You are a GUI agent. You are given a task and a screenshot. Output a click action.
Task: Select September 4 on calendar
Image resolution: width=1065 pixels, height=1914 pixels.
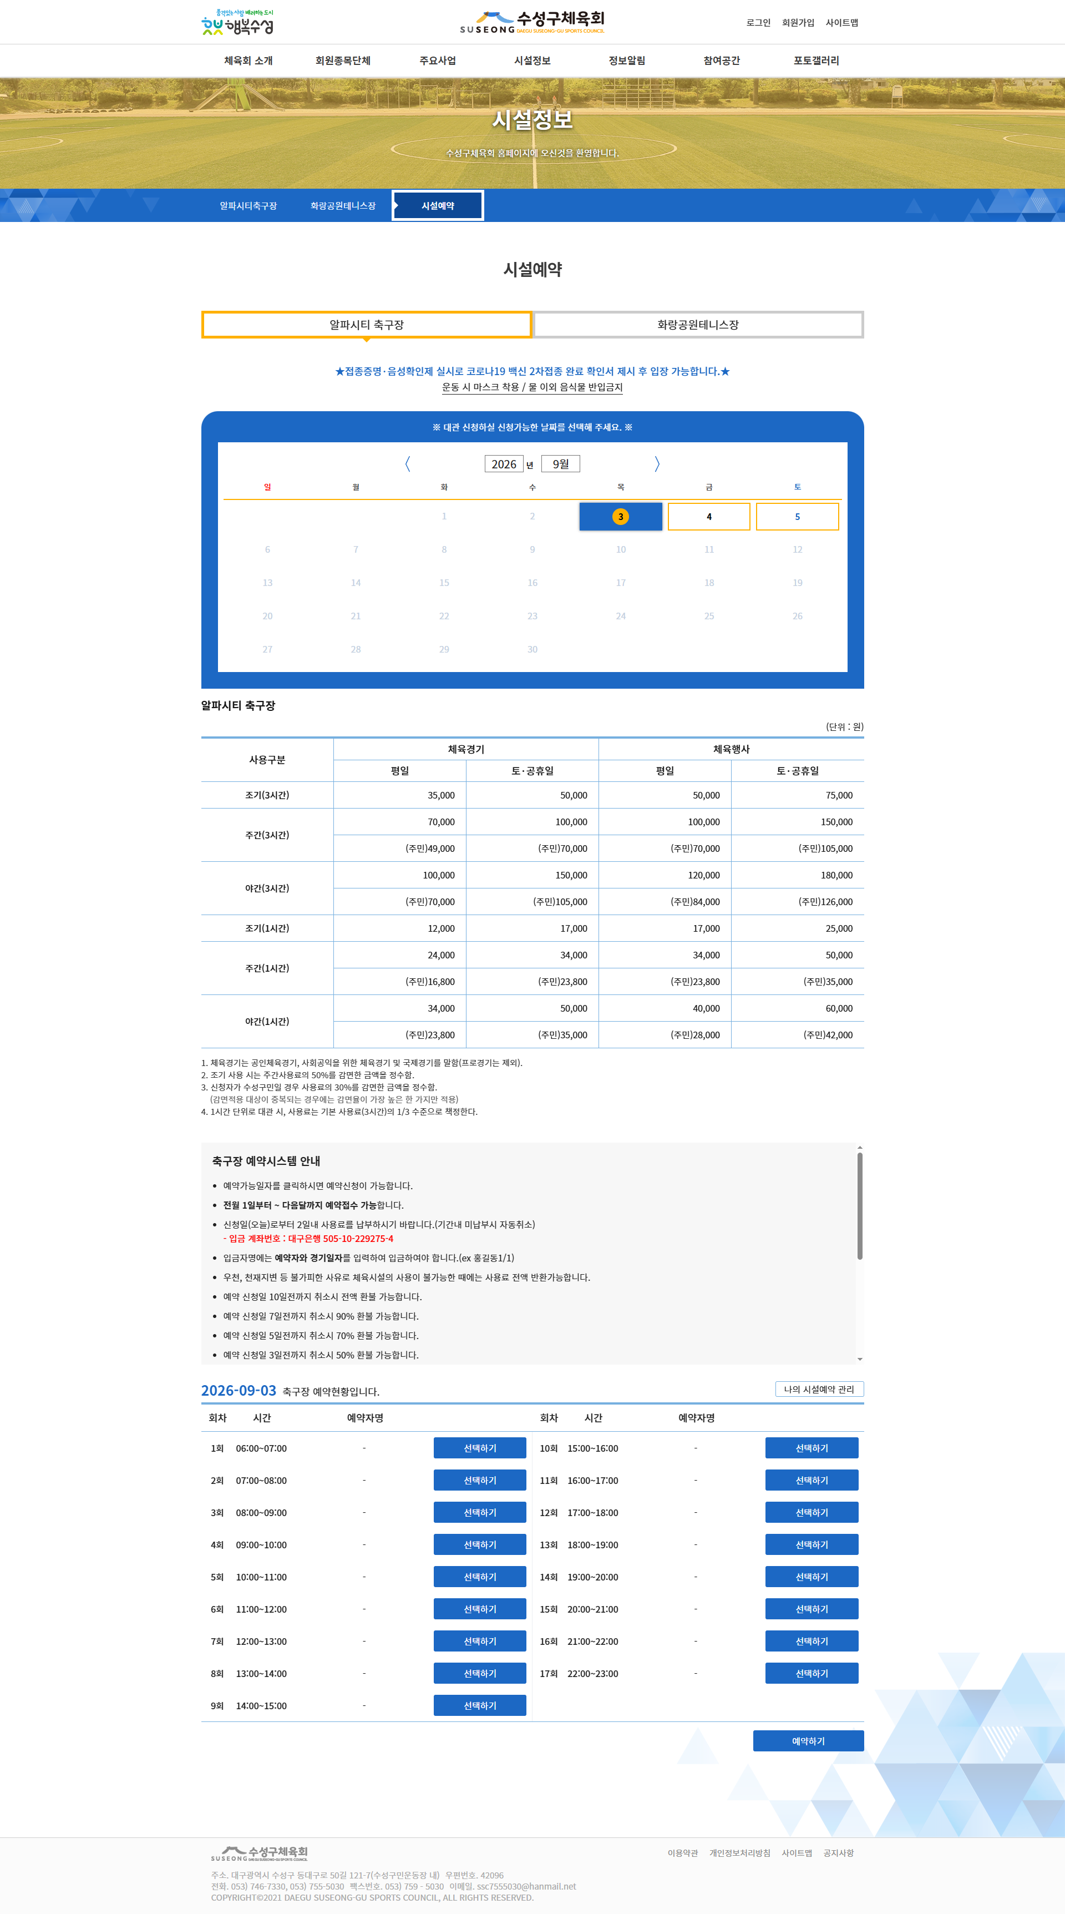pyautogui.click(x=709, y=517)
